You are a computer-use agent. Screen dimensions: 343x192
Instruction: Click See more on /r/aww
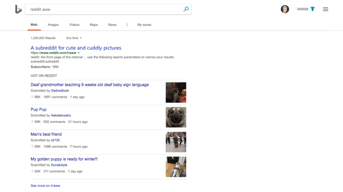[x=45, y=186]
